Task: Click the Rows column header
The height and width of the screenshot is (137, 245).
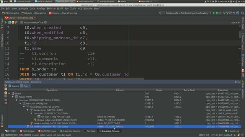Action: point(159,90)
